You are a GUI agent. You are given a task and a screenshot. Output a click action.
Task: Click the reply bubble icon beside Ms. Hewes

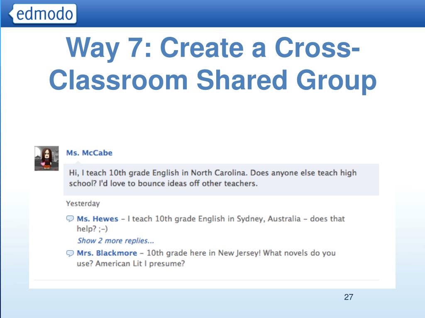tap(70, 219)
